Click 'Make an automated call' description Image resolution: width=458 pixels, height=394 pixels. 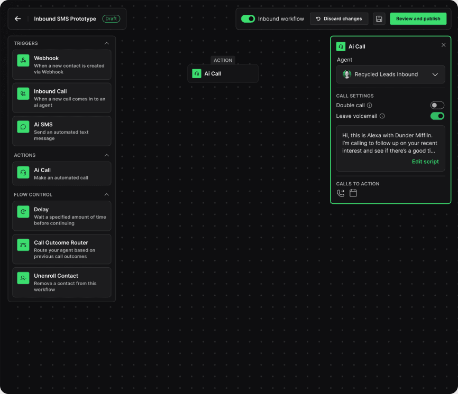[61, 177]
